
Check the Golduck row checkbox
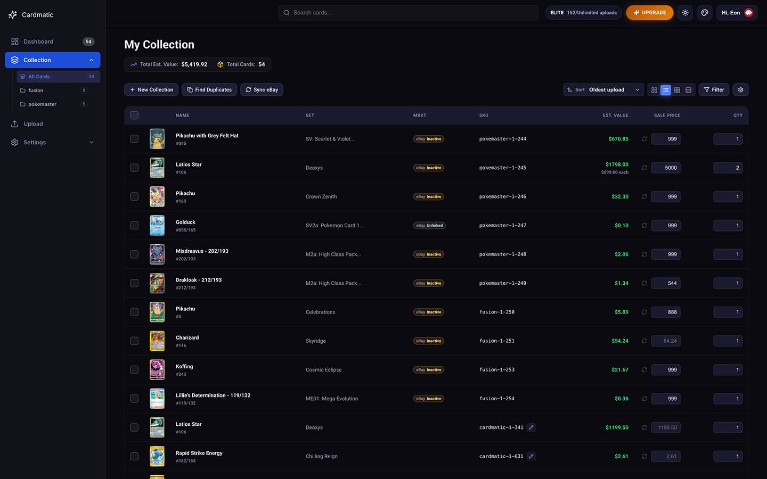tap(134, 226)
